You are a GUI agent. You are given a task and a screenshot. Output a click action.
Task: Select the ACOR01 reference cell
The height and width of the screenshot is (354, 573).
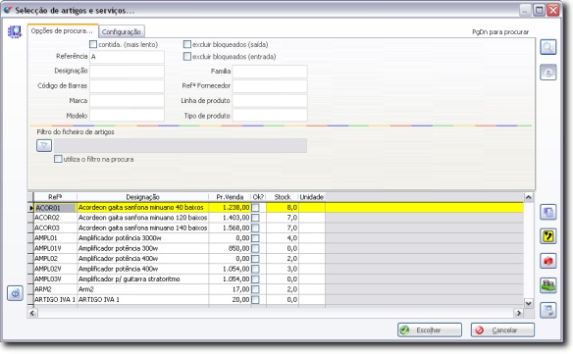(55, 208)
